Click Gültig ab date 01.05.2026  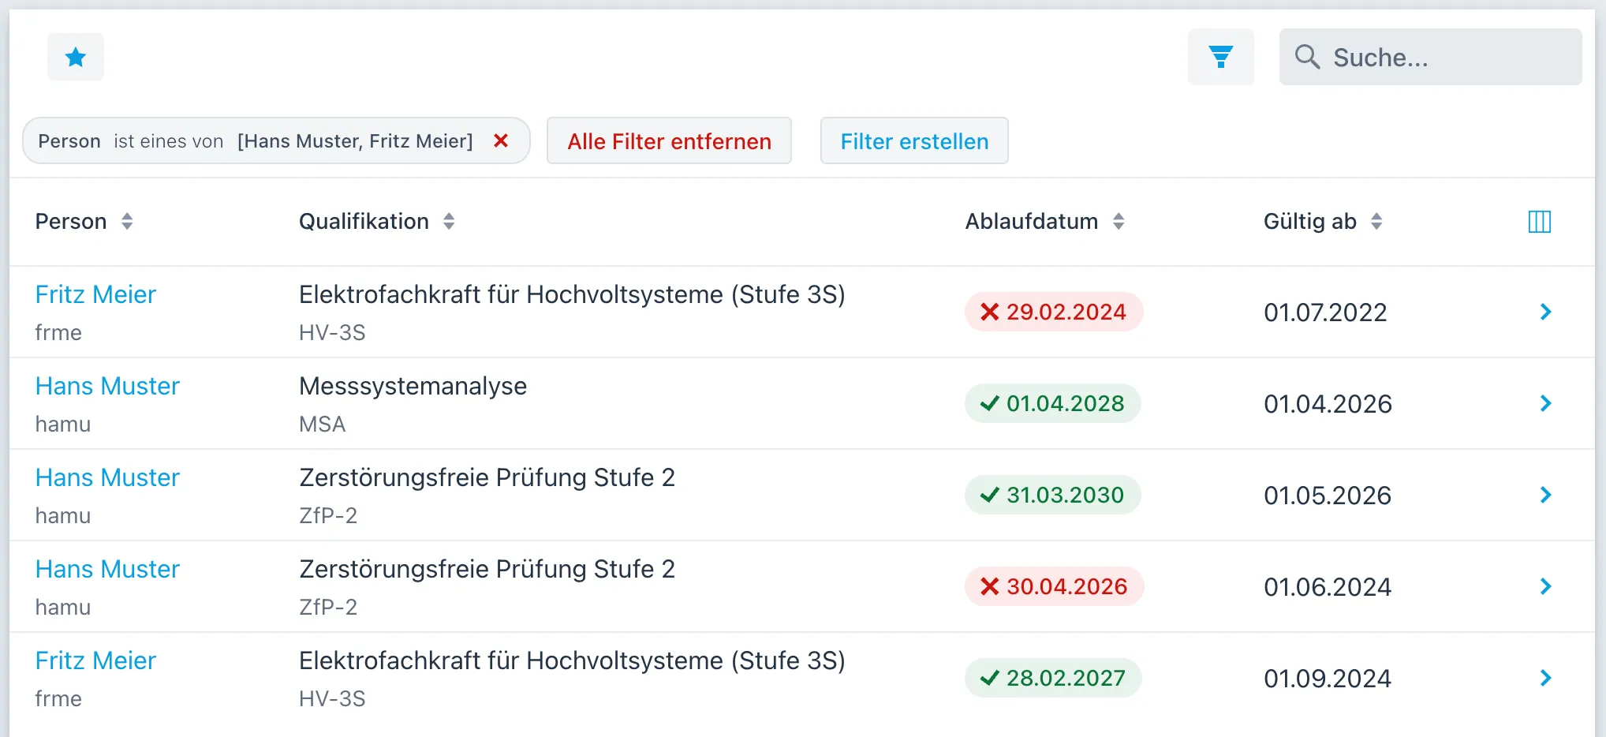(1328, 496)
